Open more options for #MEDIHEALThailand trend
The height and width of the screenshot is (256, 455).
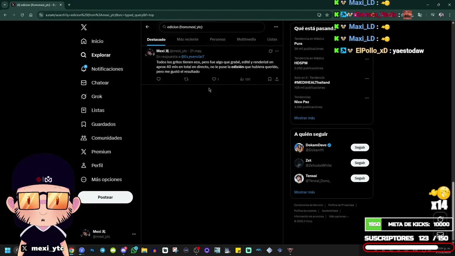pos(367,79)
